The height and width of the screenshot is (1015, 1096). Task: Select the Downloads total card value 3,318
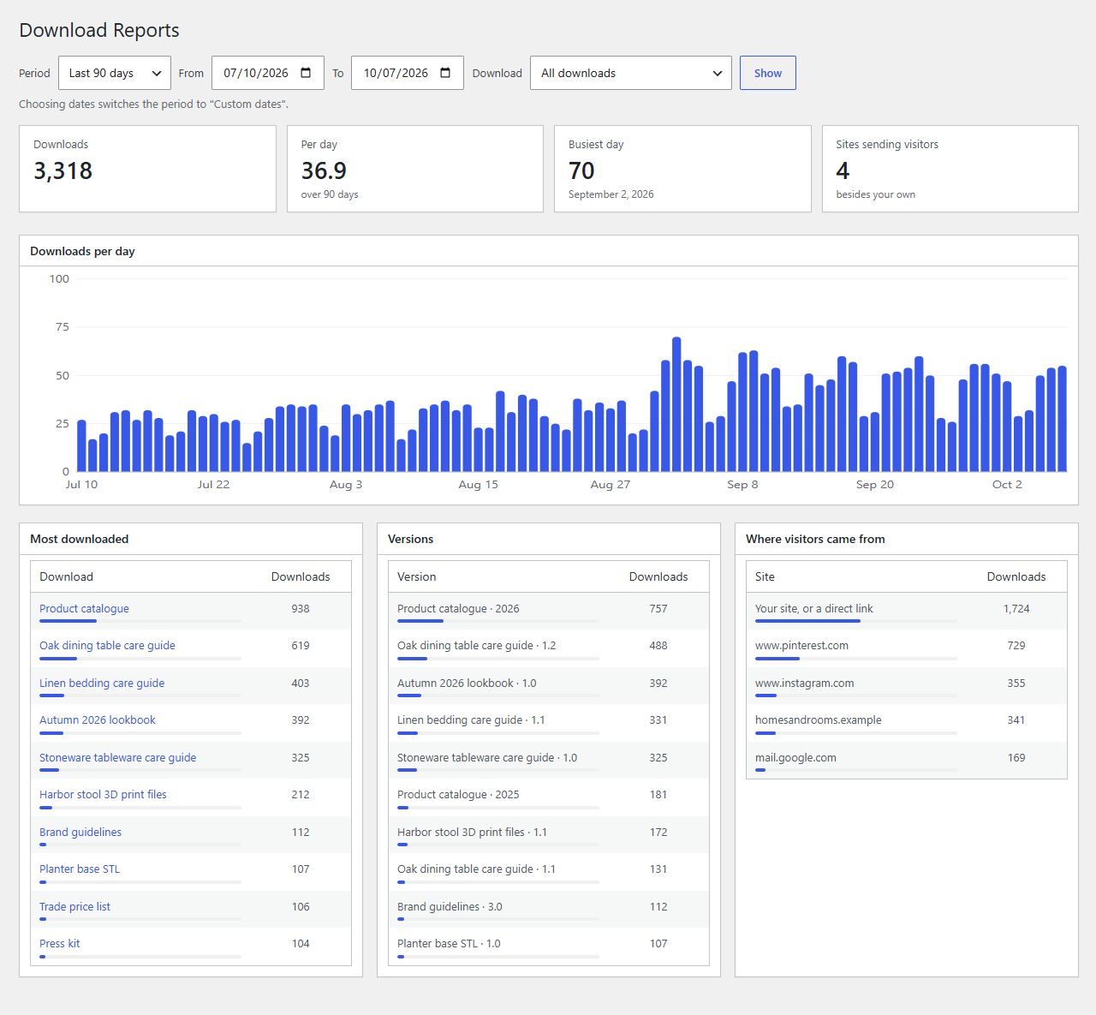coord(63,171)
